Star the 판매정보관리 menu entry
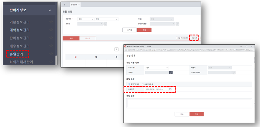The image size is (260, 128). tap(51, 38)
